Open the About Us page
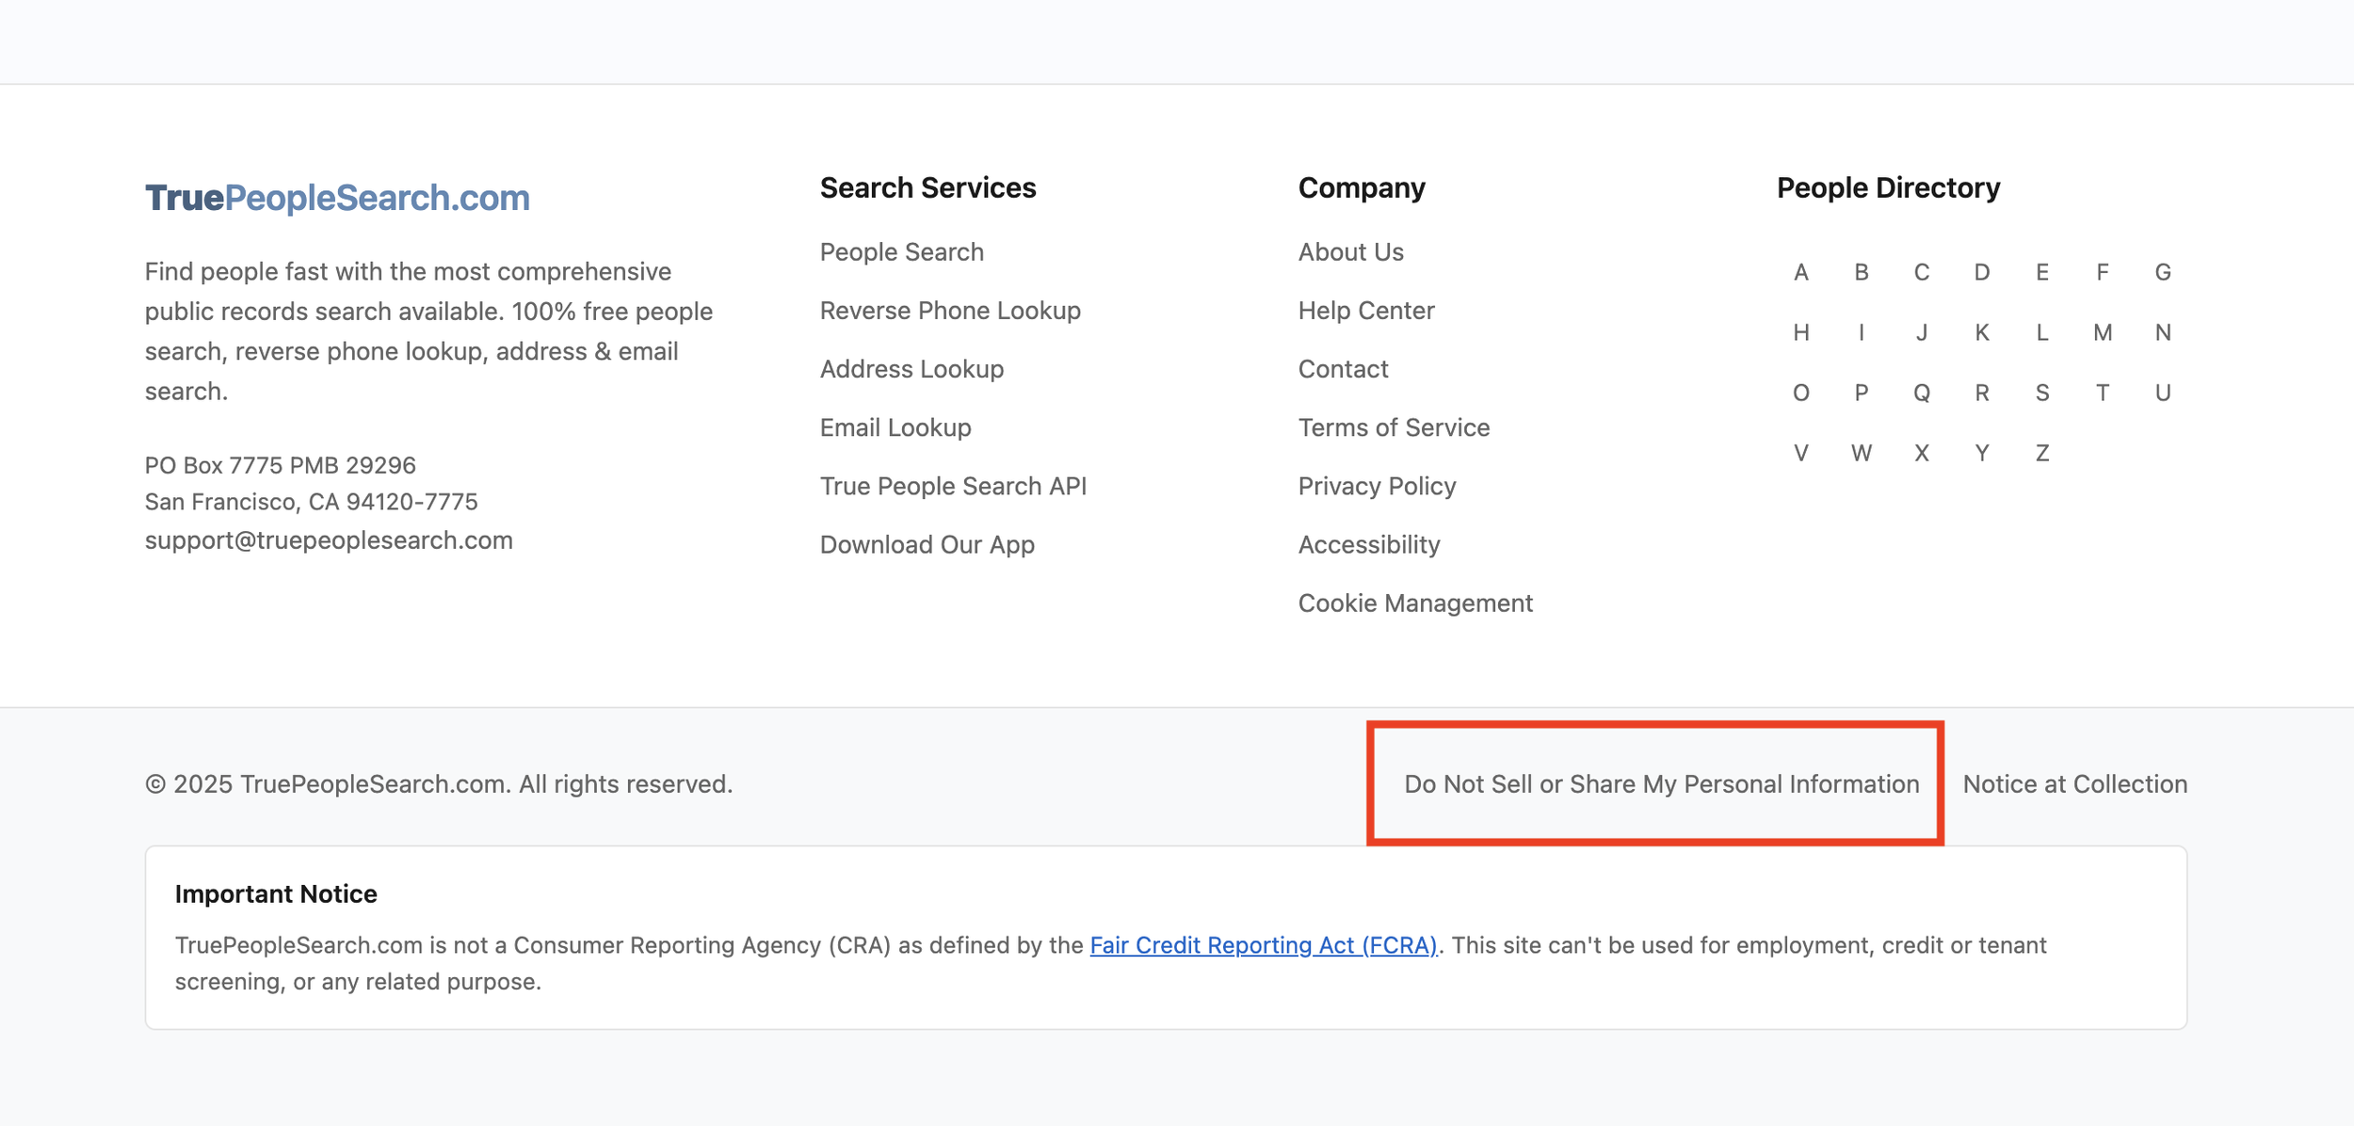 pos(1350,252)
